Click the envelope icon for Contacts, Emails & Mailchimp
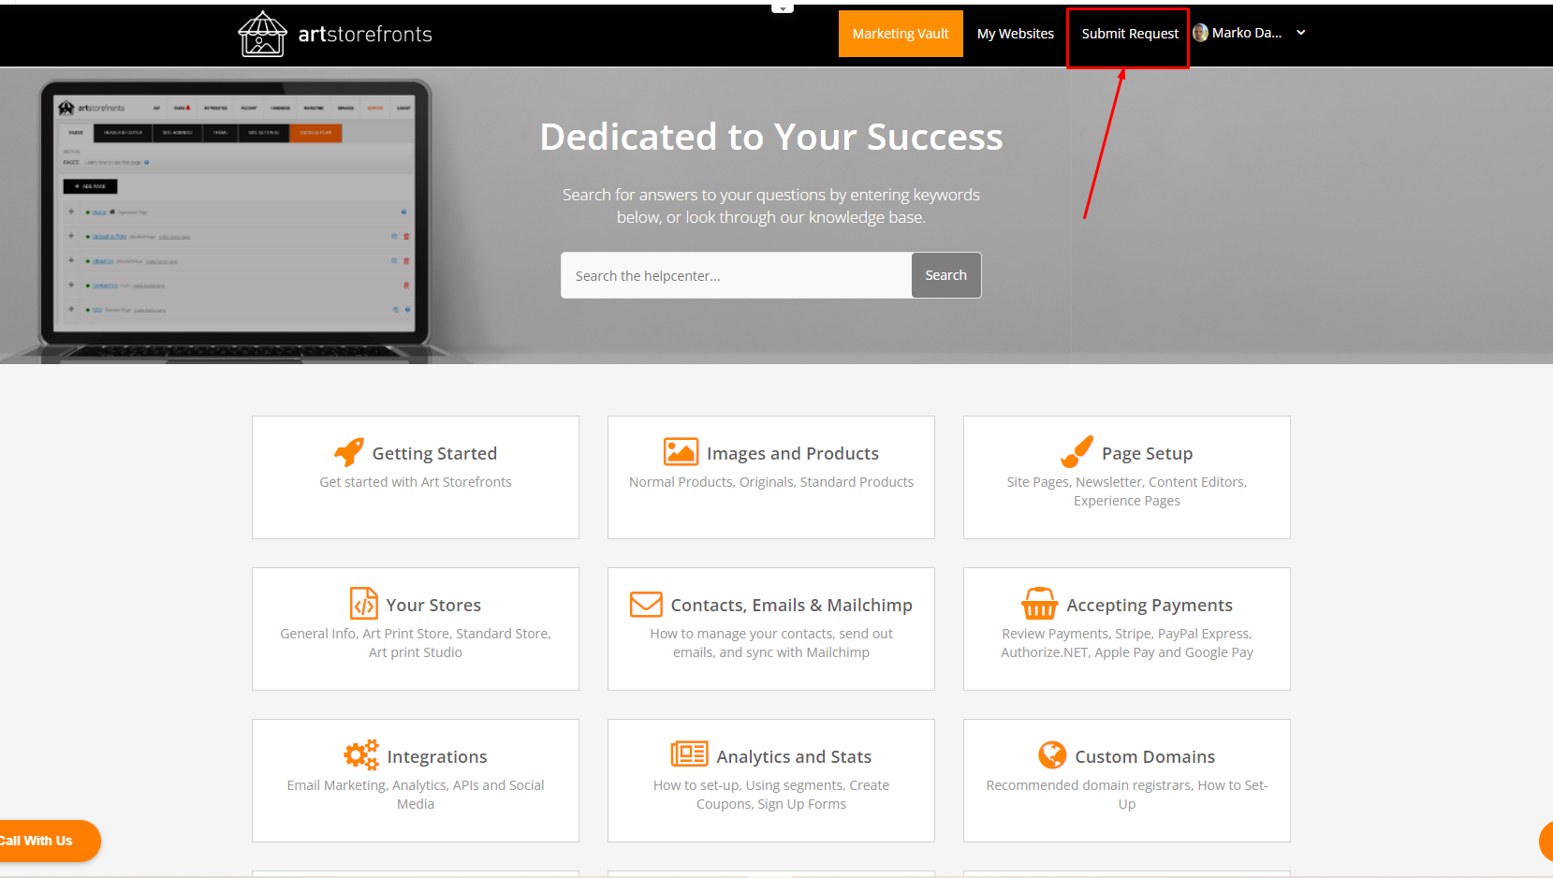This screenshot has height=878, width=1553. pos(646,604)
